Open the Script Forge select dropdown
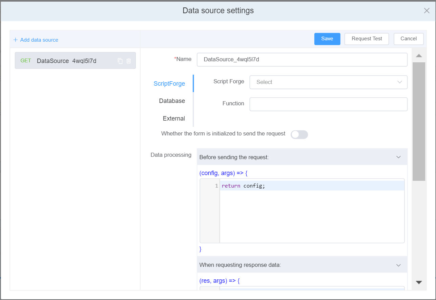Screen dimensions: 436x300 [329, 82]
